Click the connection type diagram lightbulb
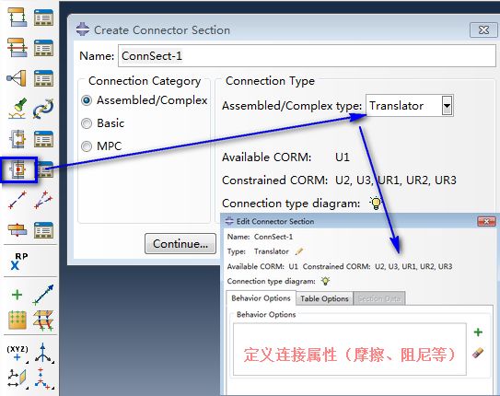 click(376, 204)
